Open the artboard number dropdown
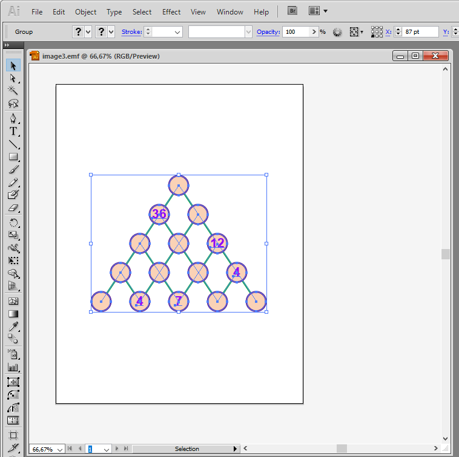The height and width of the screenshot is (457, 459). [x=107, y=449]
